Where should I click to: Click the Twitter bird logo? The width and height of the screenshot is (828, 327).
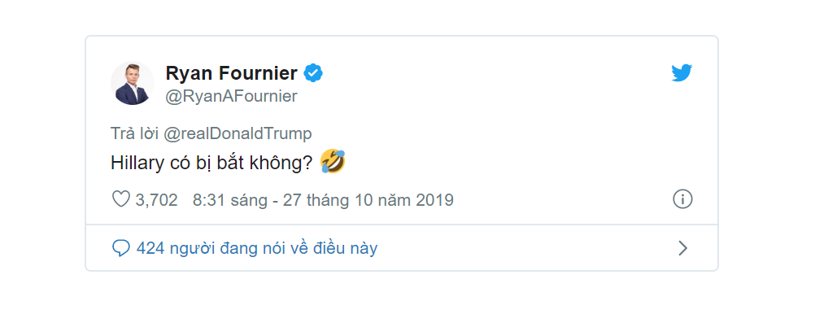[x=682, y=73]
